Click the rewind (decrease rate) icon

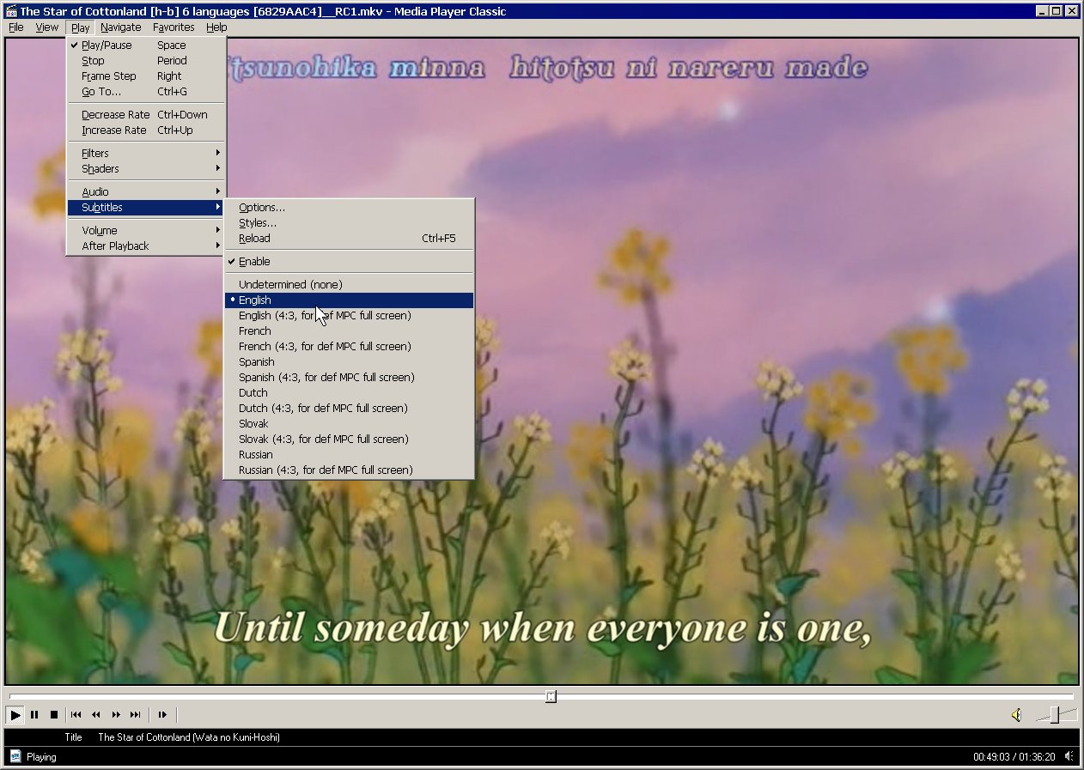95,714
